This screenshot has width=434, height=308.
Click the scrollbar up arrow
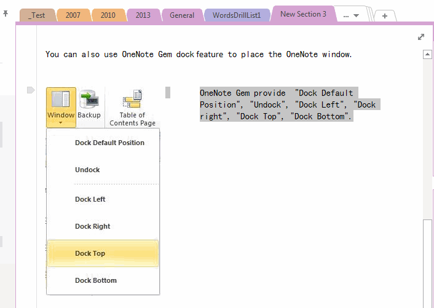(427, 55)
